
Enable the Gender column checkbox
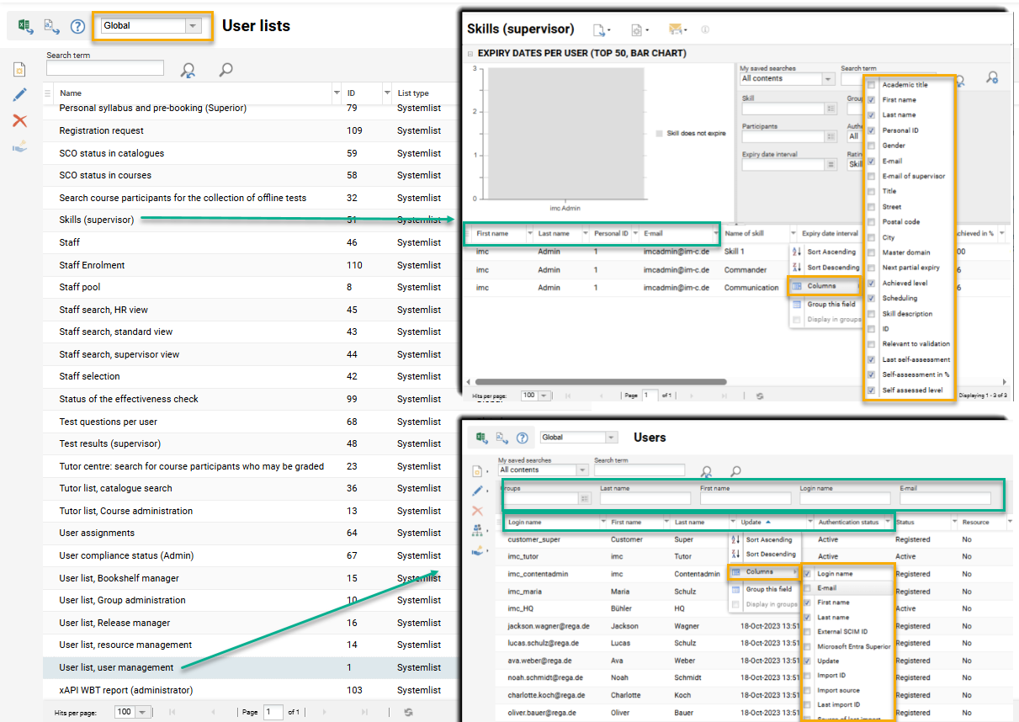(x=873, y=145)
